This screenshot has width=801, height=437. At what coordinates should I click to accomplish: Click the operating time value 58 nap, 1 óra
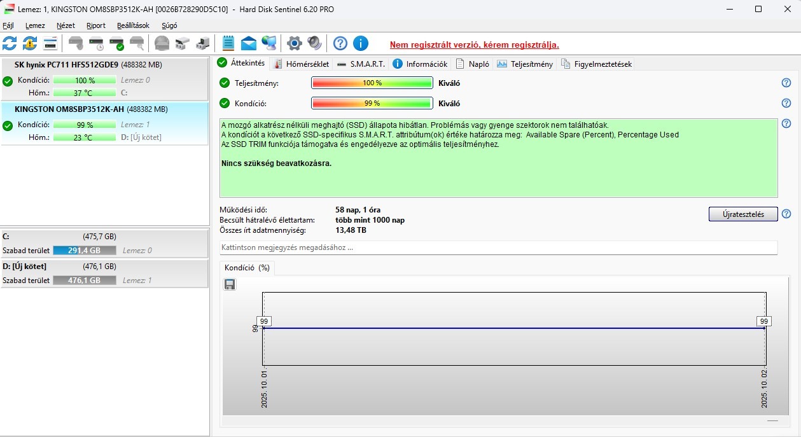[358, 210]
